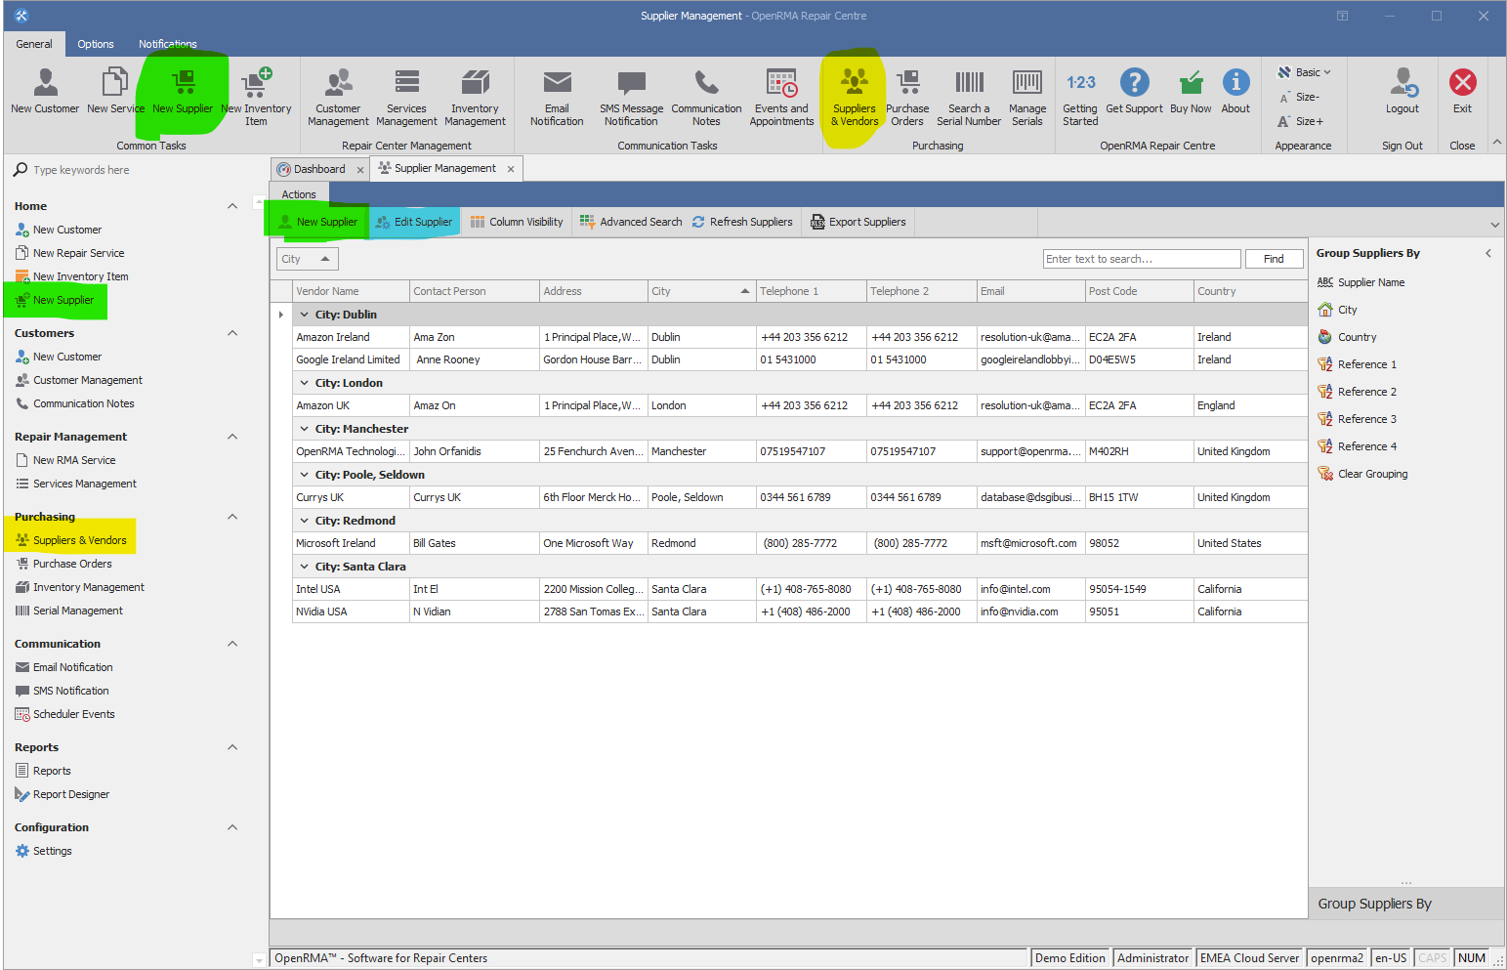Image resolution: width=1507 pixels, height=970 pixels.
Task: Collapse the City: Manchester group
Action: point(305,429)
